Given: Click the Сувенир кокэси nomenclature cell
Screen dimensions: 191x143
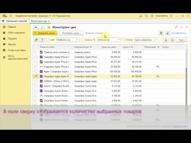Looking at the screenshot, I should click(x=87, y=52).
